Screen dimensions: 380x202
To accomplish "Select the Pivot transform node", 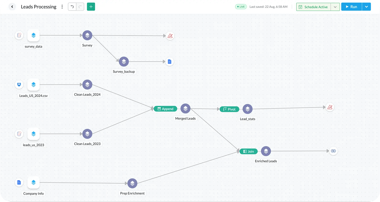I will [x=229, y=109].
